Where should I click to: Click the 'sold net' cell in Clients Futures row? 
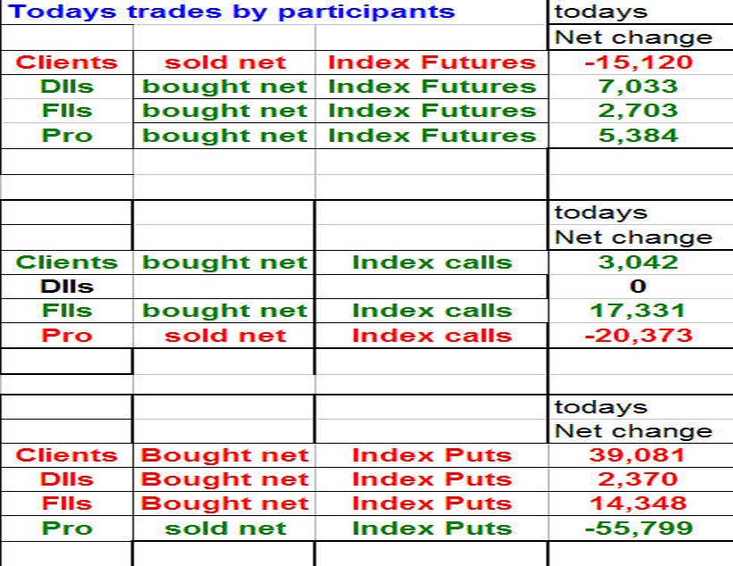pyautogui.click(x=224, y=62)
